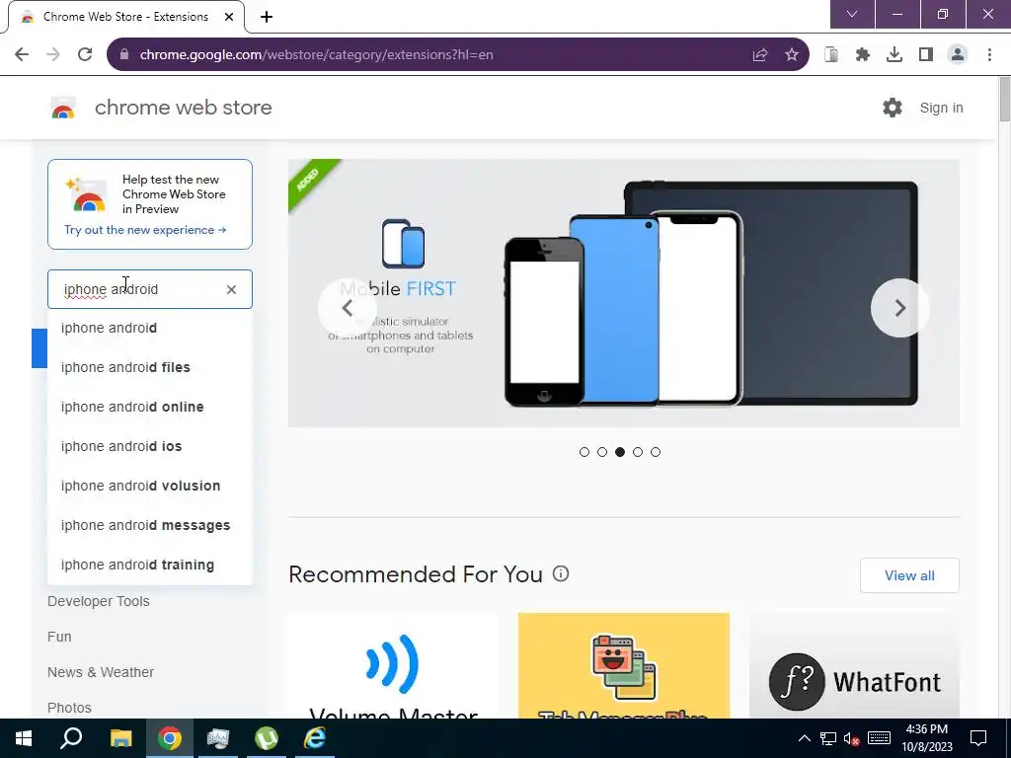Open the Tab Manager Plus extension card
1011x758 pixels.
coord(624,666)
